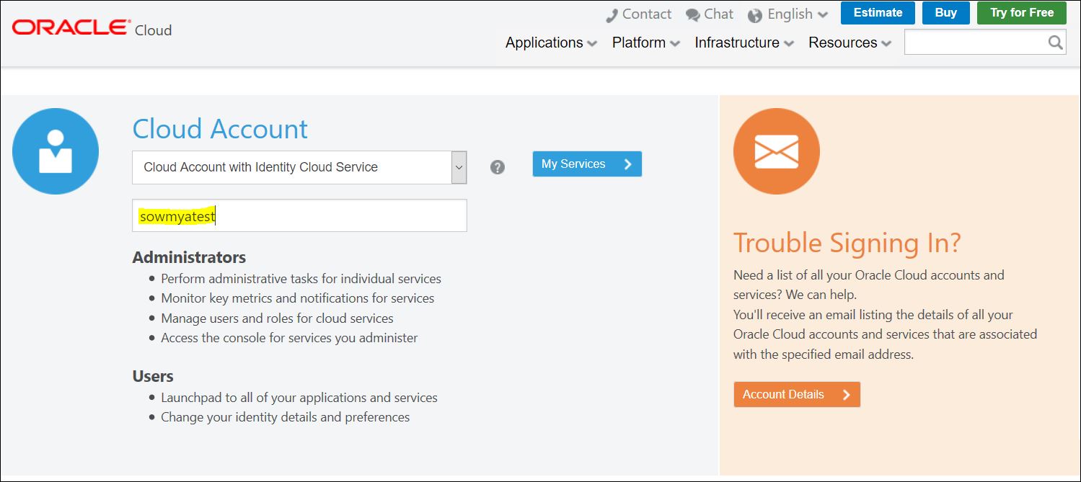Click the Try for Free button
This screenshot has width=1081, height=482.
pyautogui.click(x=1022, y=13)
